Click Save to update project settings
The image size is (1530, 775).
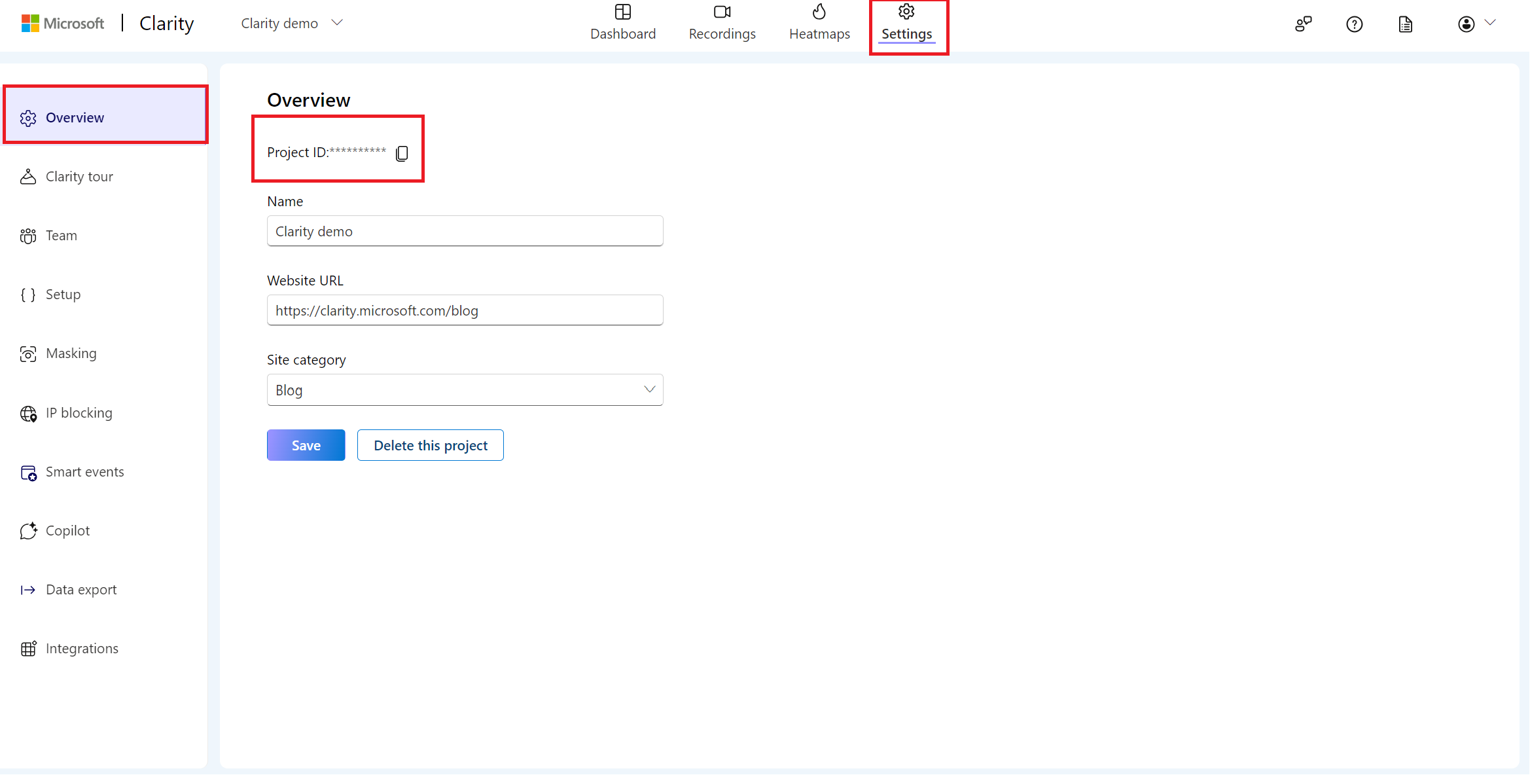click(x=306, y=445)
